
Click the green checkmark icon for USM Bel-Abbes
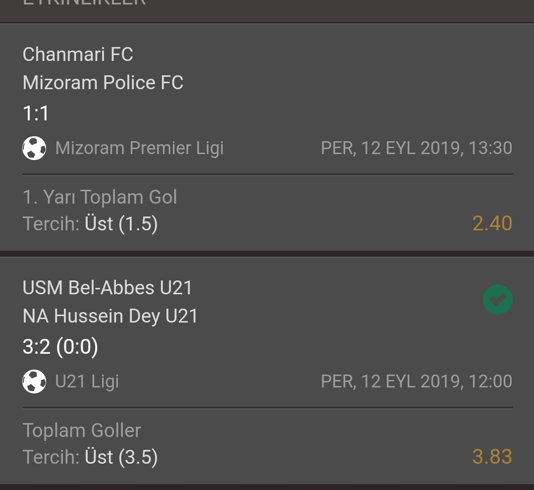point(497,300)
